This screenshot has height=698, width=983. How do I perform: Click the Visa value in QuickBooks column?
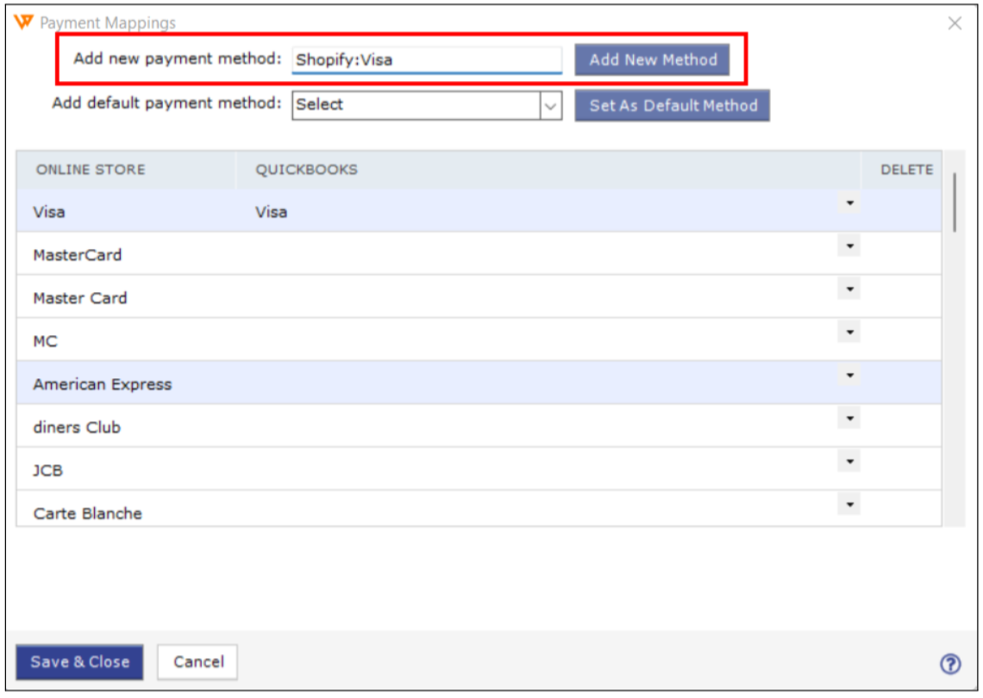tap(271, 212)
